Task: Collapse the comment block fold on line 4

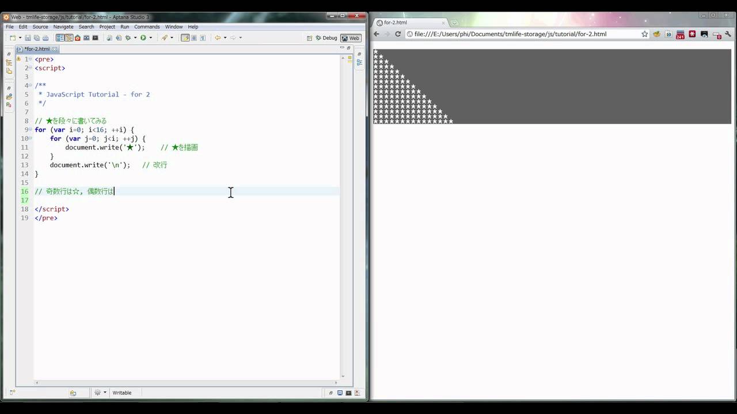Action: click(31, 86)
